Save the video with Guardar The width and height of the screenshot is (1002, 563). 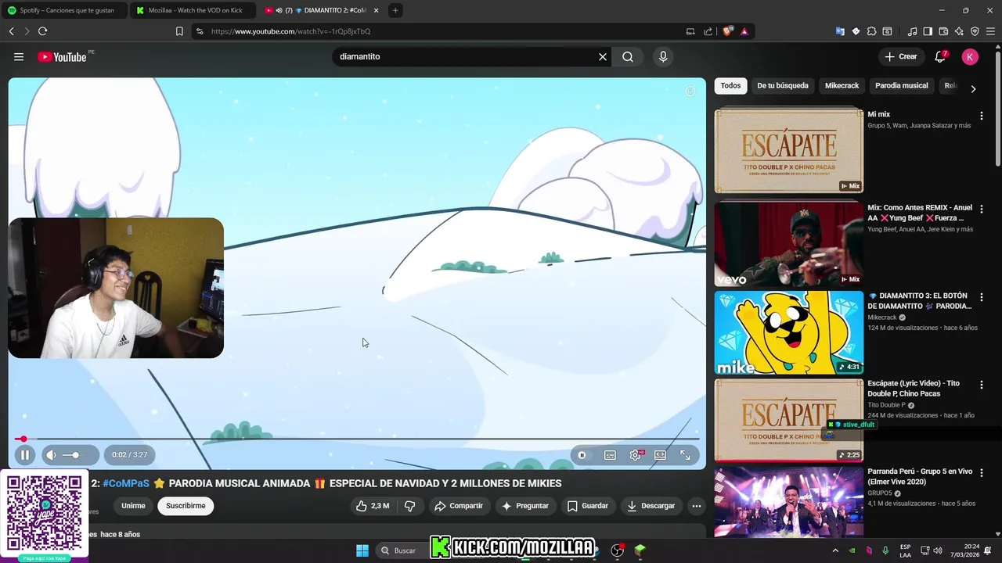587,506
